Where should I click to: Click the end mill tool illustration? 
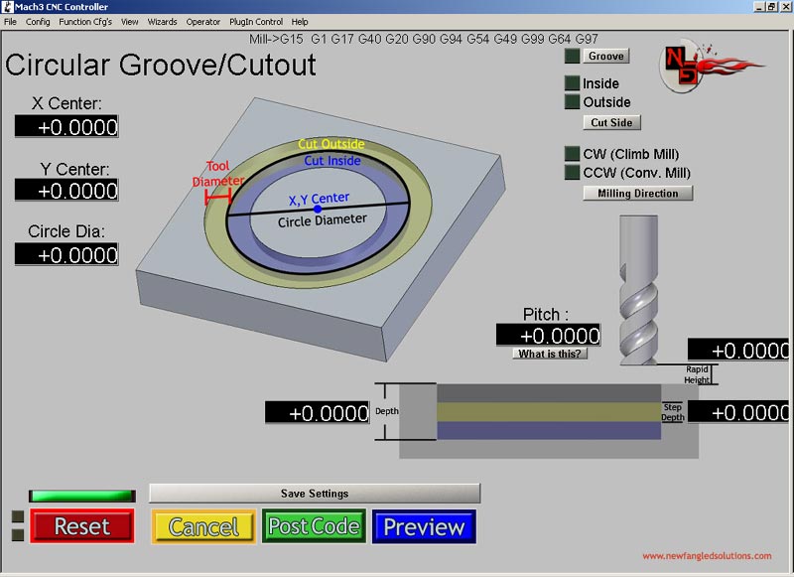tap(638, 290)
